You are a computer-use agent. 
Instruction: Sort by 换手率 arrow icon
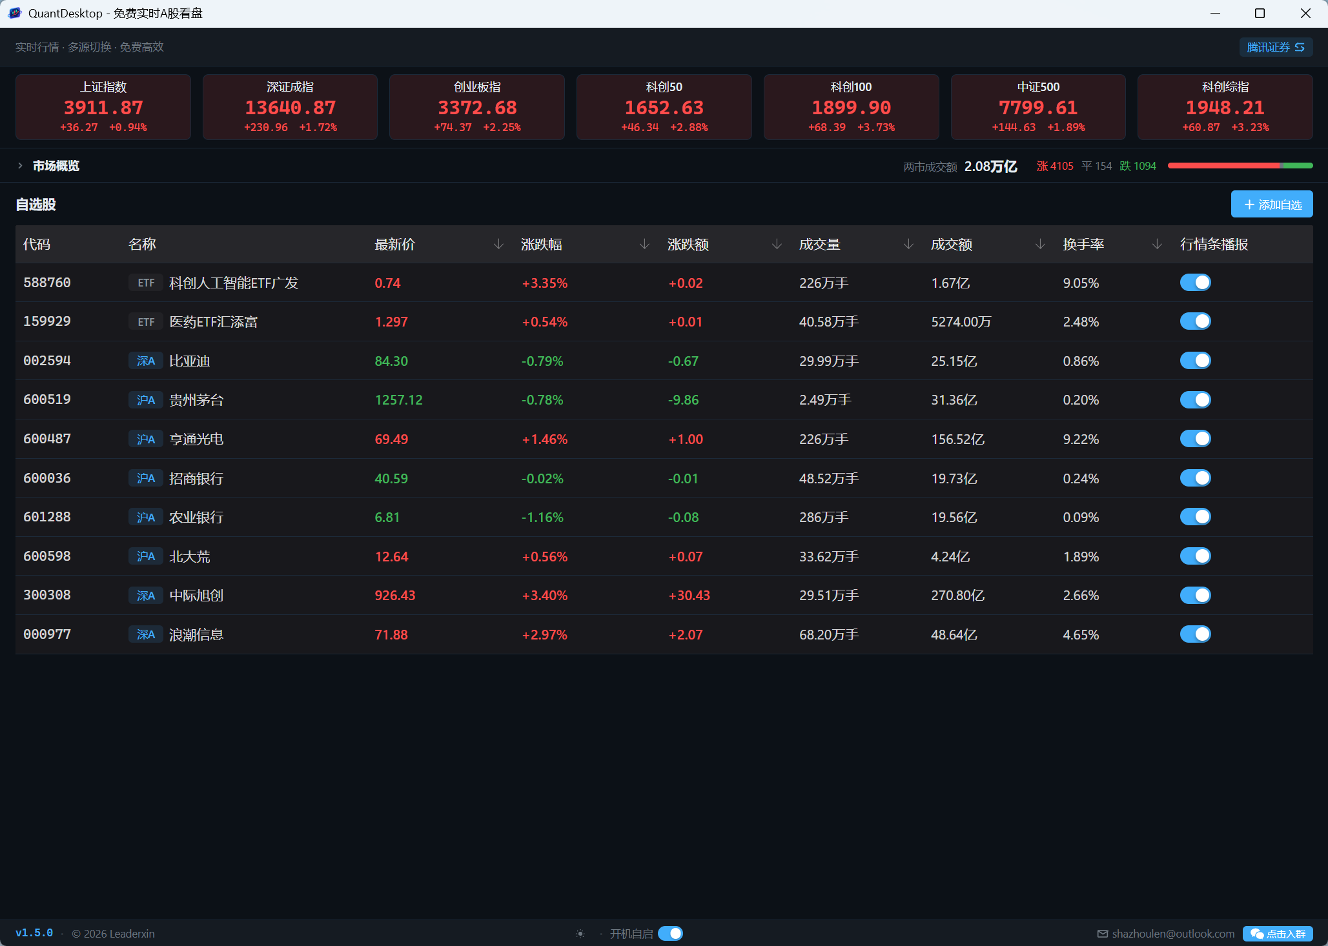coord(1157,244)
